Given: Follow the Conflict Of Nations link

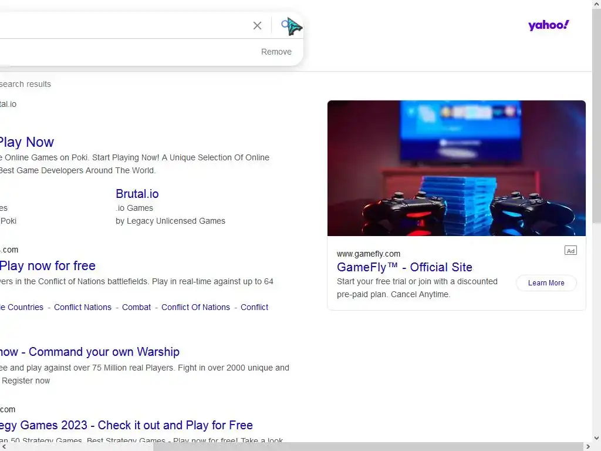Looking at the screenshot, I should pos(195,308).
